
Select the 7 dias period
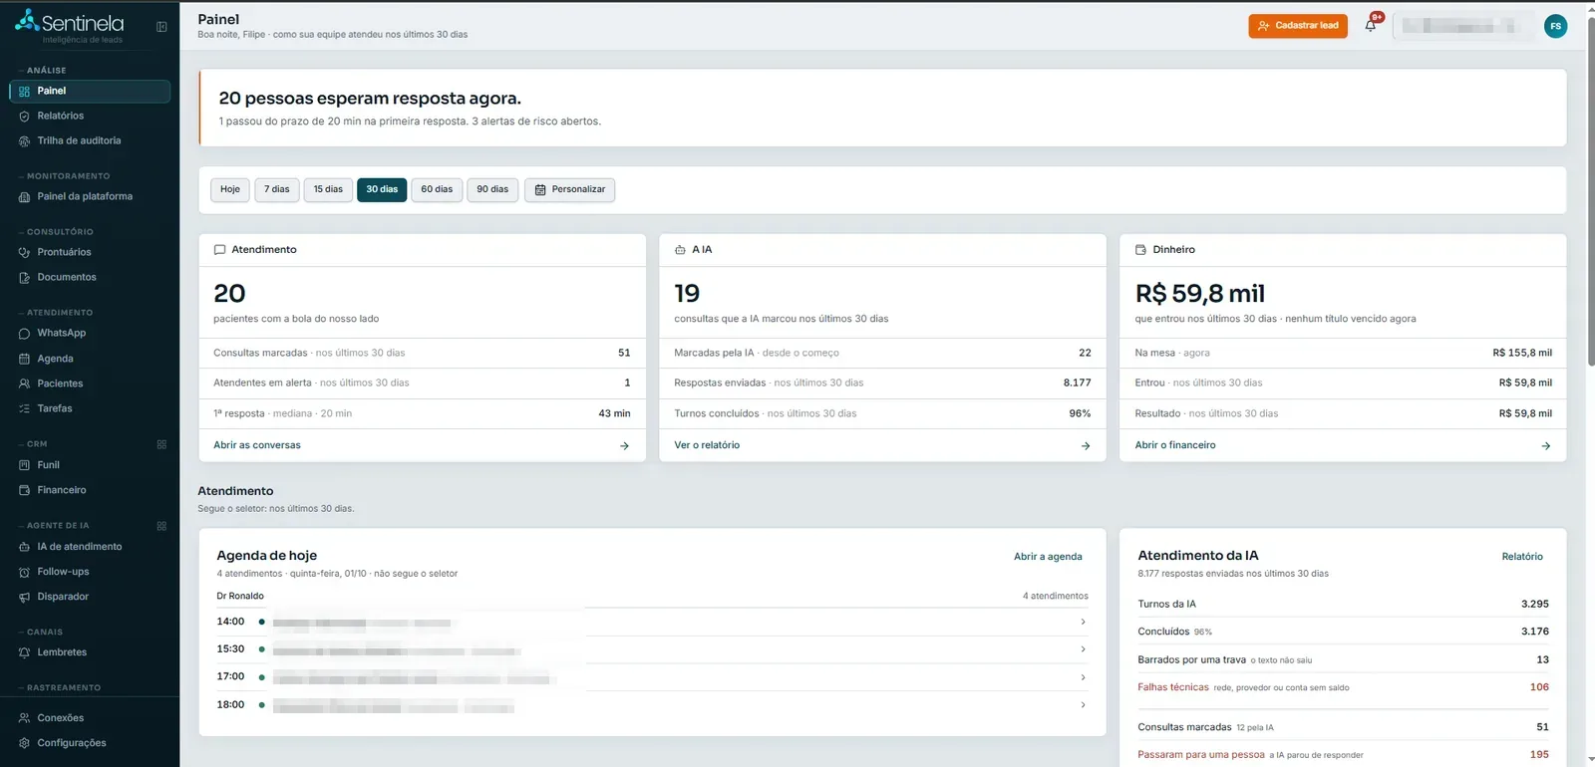tap(277, 189)
